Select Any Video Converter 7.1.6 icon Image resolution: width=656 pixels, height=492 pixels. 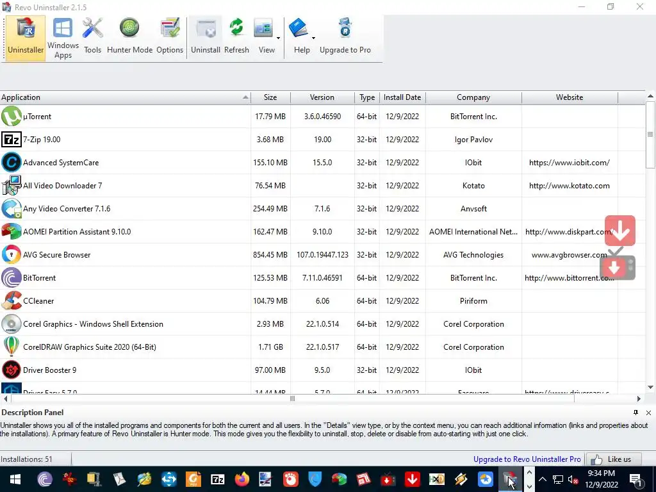coord(12,208)
